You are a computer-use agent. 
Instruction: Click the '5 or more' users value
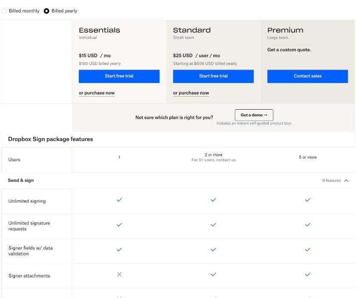[x=308, y=157]
